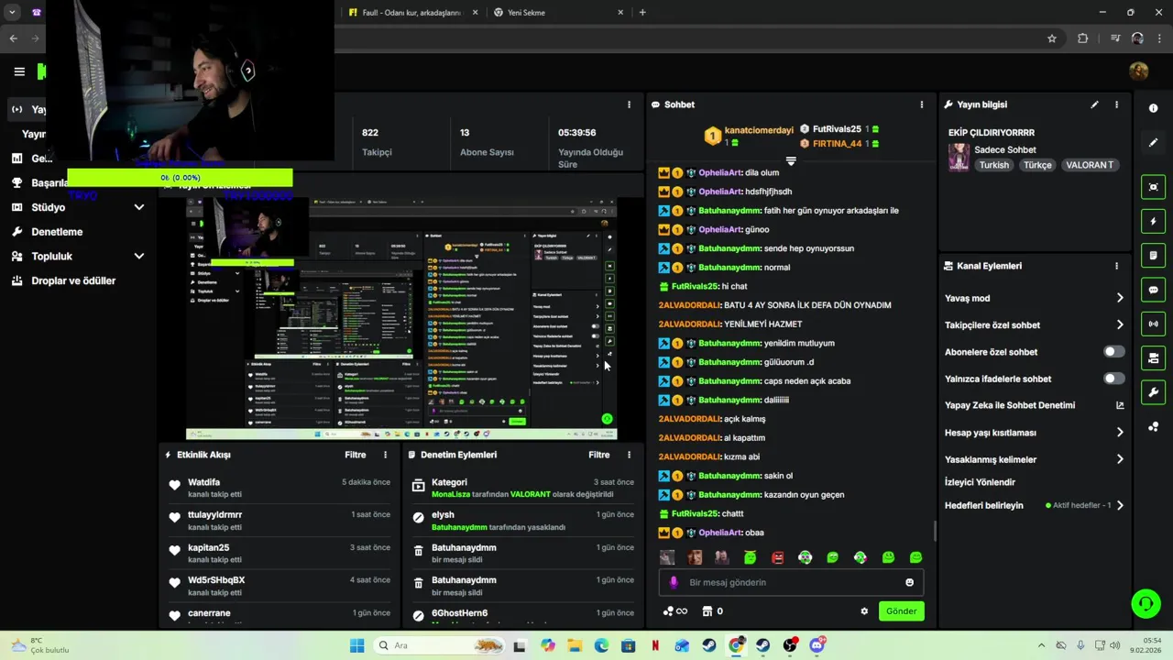The width and height of the screenshot is (1173, 660).
Task: Toggle the screen capture widget icon
Action: tap(1153, 187)
